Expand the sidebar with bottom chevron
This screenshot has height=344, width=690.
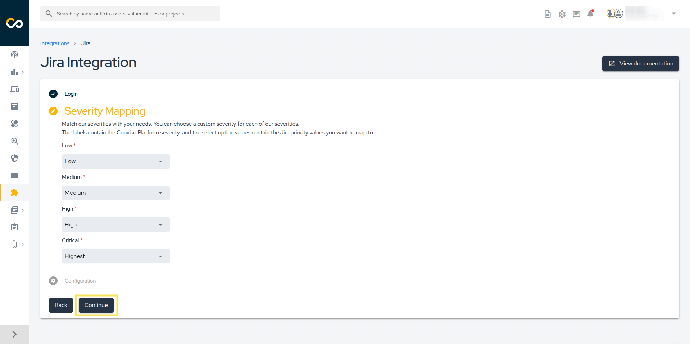14,334
